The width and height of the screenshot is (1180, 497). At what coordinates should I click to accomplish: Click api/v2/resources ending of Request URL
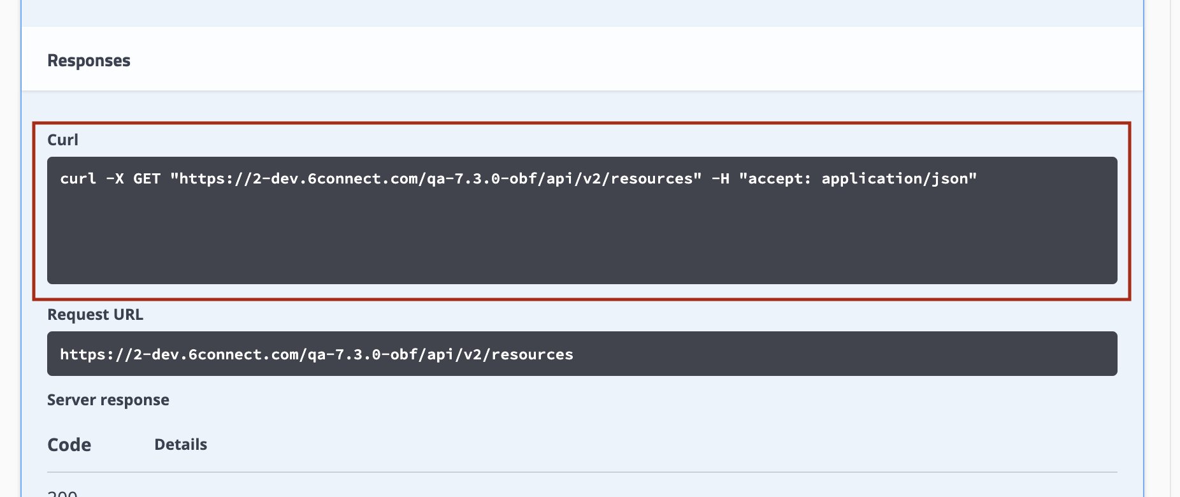[x=500, y=354]
